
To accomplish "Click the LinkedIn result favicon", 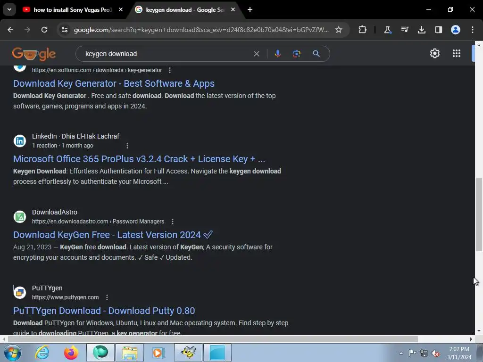I will [x=20, y=140].
